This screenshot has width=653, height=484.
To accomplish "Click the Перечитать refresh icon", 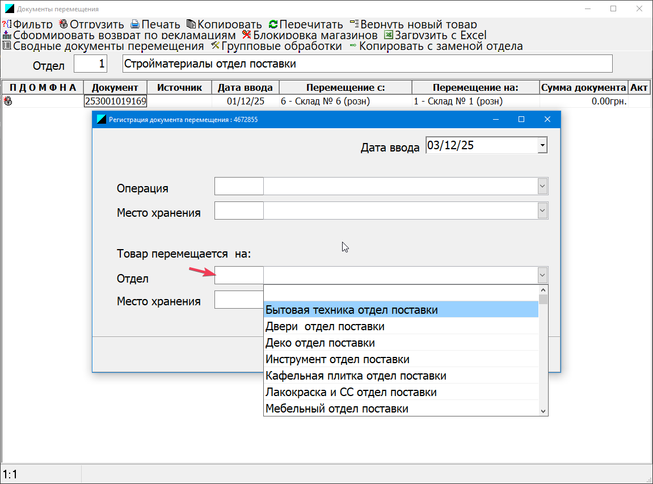I will tap(273, 24).
